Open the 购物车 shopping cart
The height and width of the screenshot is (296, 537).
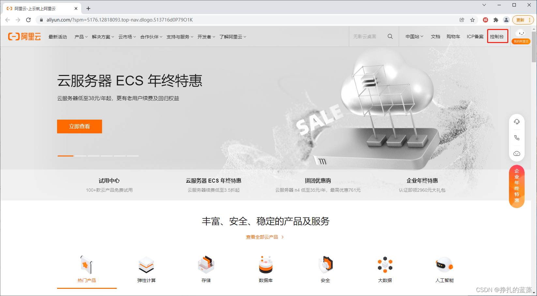coord(453,37)
